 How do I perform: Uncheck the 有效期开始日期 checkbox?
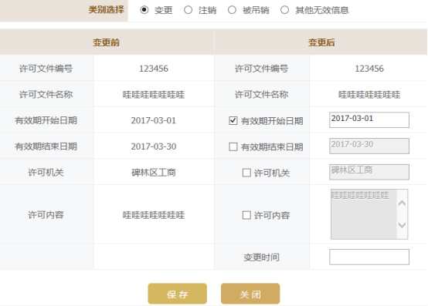point(233,120)
